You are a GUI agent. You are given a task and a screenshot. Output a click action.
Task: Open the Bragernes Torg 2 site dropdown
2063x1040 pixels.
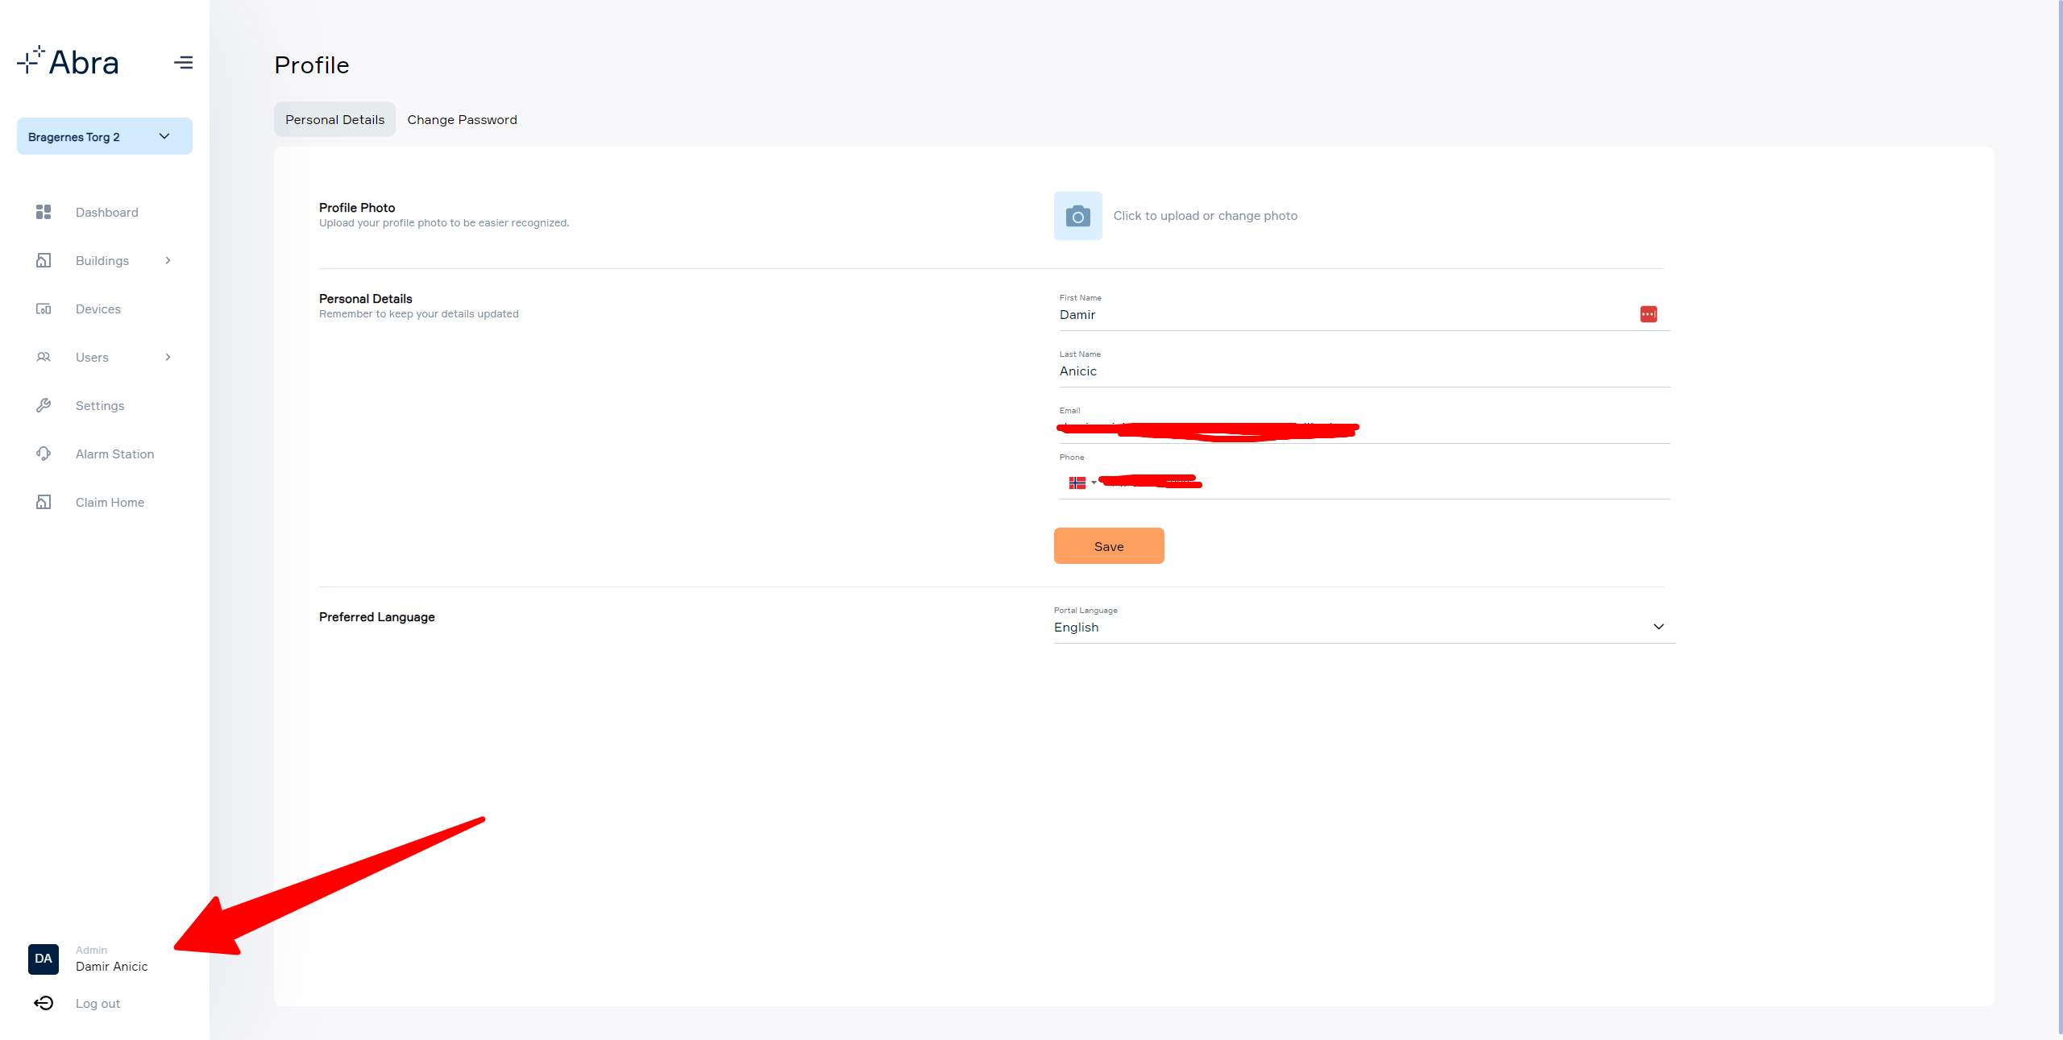tap(105, 136)
